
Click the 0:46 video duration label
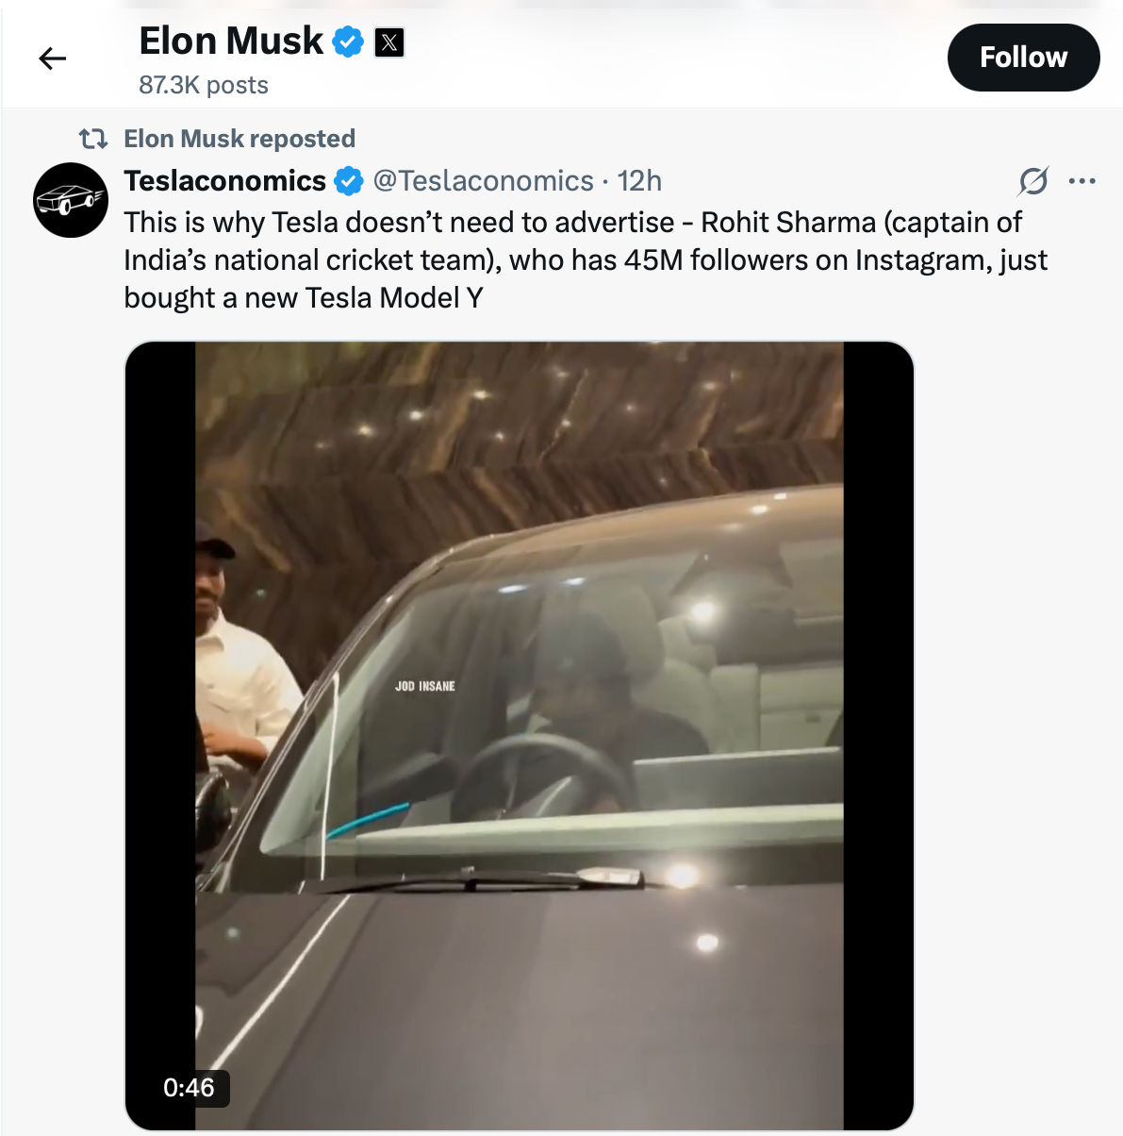coord(189,1088)
